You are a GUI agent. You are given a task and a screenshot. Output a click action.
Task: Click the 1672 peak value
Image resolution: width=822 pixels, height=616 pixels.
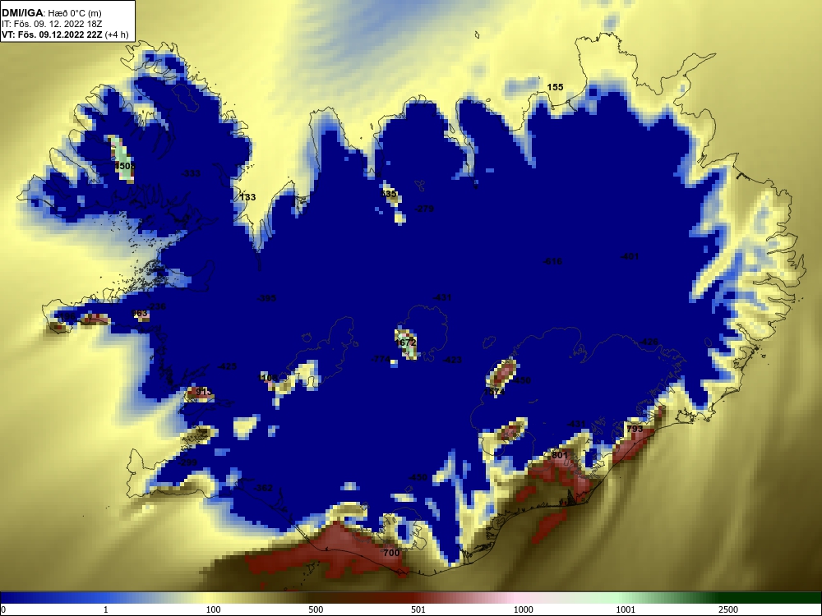(406, 343)
